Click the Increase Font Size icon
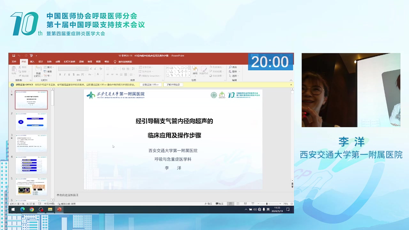This screenshot has width=409, height=230. tap(91, 69)
